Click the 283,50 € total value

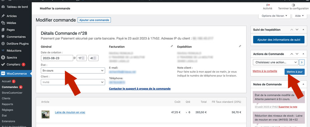coord(201,112)
